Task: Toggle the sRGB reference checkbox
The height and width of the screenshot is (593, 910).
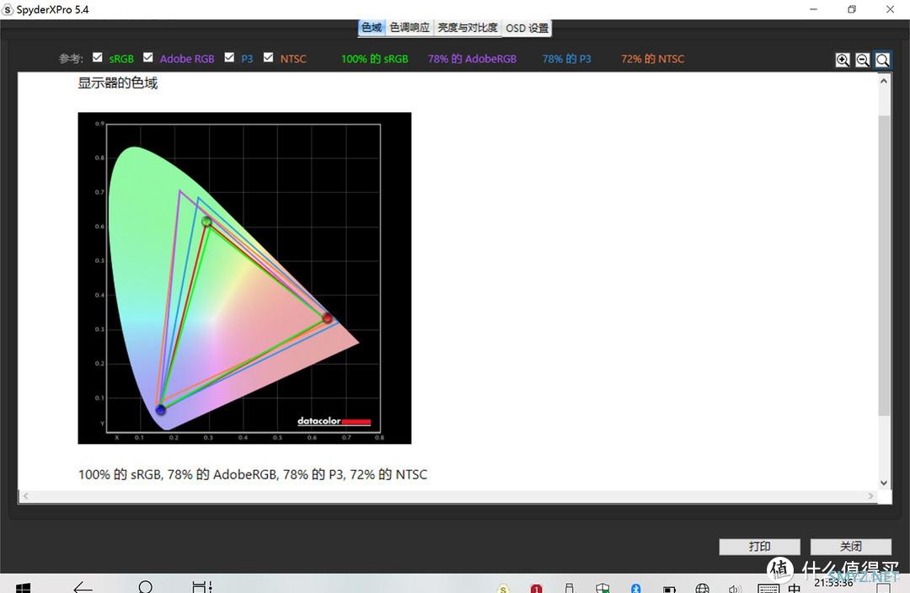Action: (x=98, y=57)
